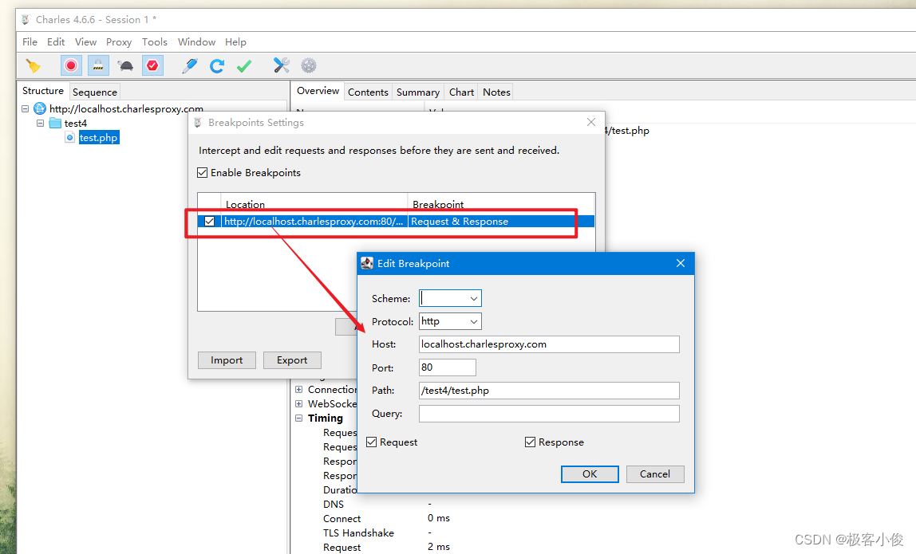Open the View menu
The height and width of the screenshot is (554, 916).
pos(85,42)
